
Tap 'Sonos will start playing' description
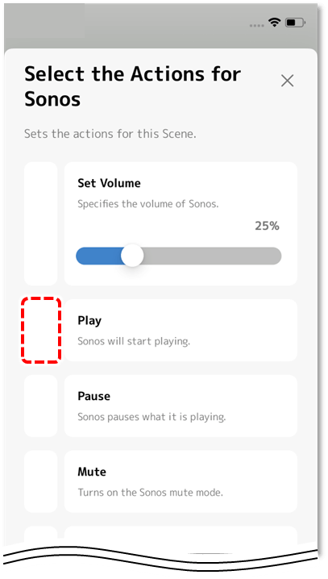134,341
